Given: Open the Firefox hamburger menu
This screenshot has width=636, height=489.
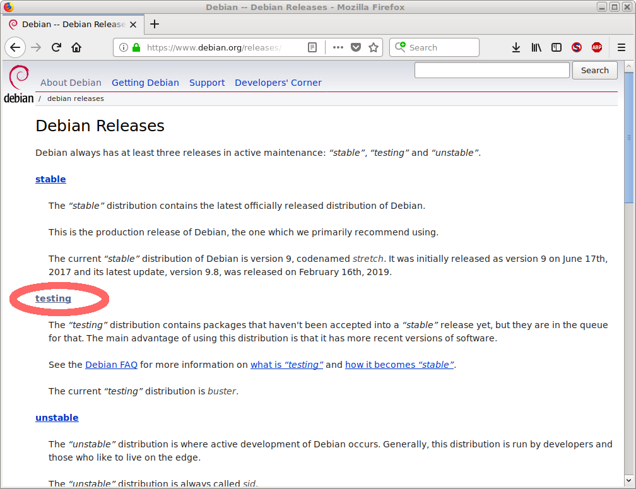Looking at the screenshot, I should 621,47.
